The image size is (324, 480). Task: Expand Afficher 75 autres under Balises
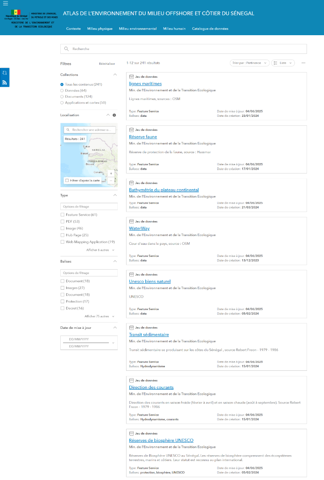(99, 316)
